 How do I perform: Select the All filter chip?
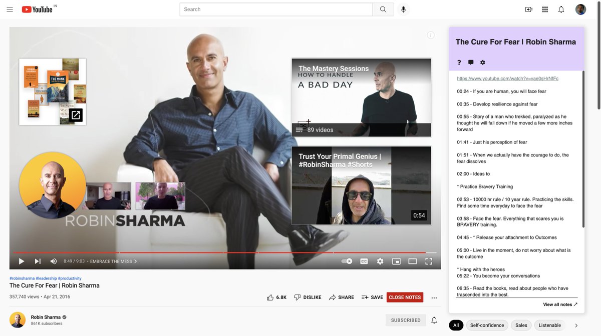point(456,325)
